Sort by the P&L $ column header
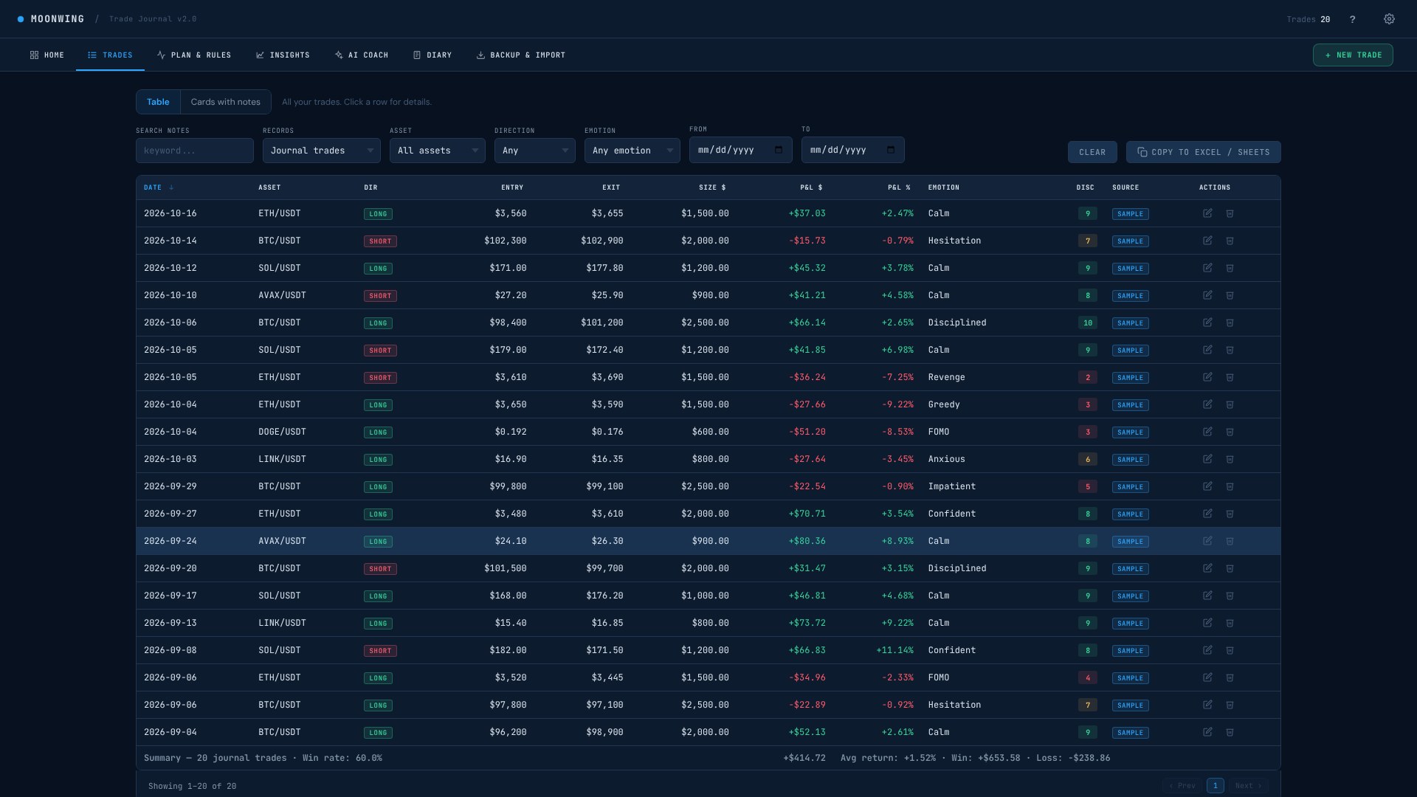The height and width of the screenshot is (797, 1417). coord(811,187)
